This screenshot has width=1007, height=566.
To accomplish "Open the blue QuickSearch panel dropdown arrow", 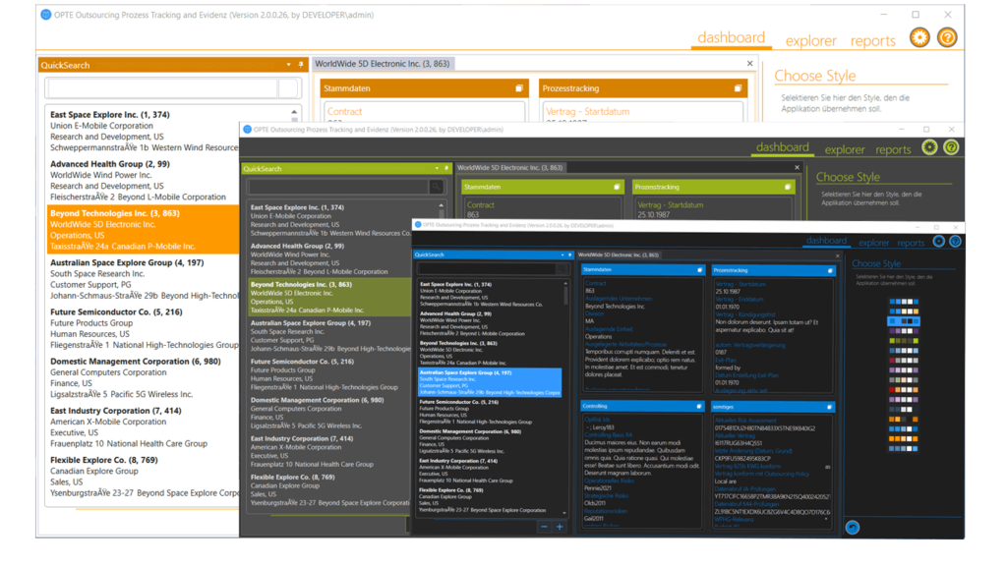I will pyautogui.click(x=561, y=255).
